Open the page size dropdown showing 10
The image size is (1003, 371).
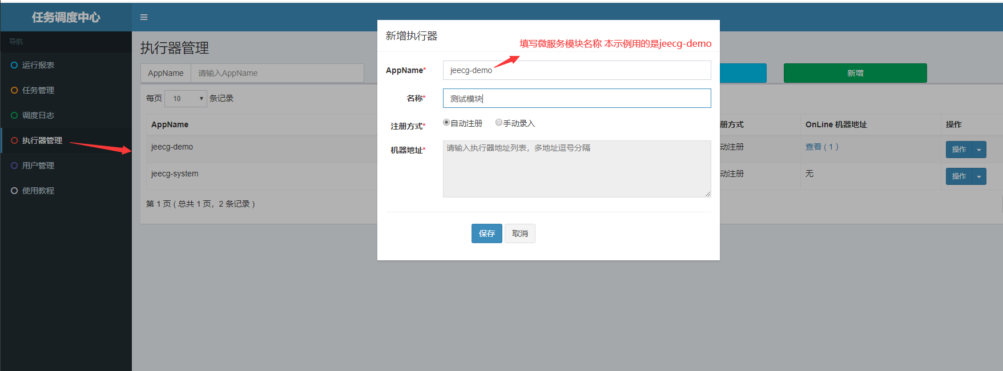tap(186, 99)
